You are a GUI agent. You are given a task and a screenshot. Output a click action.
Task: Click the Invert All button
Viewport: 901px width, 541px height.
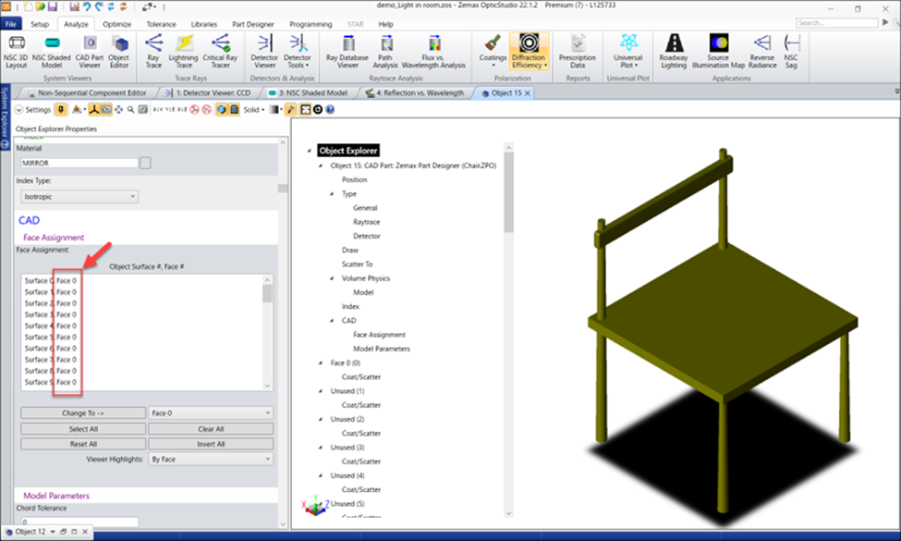[x=211, y=444]
